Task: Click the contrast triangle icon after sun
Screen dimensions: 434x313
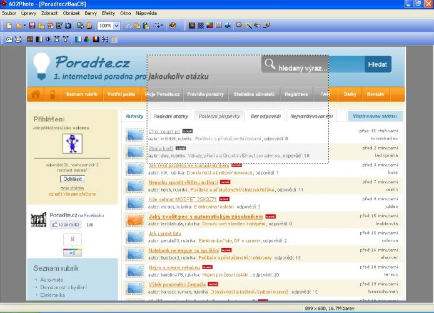Action: point(57,39)
